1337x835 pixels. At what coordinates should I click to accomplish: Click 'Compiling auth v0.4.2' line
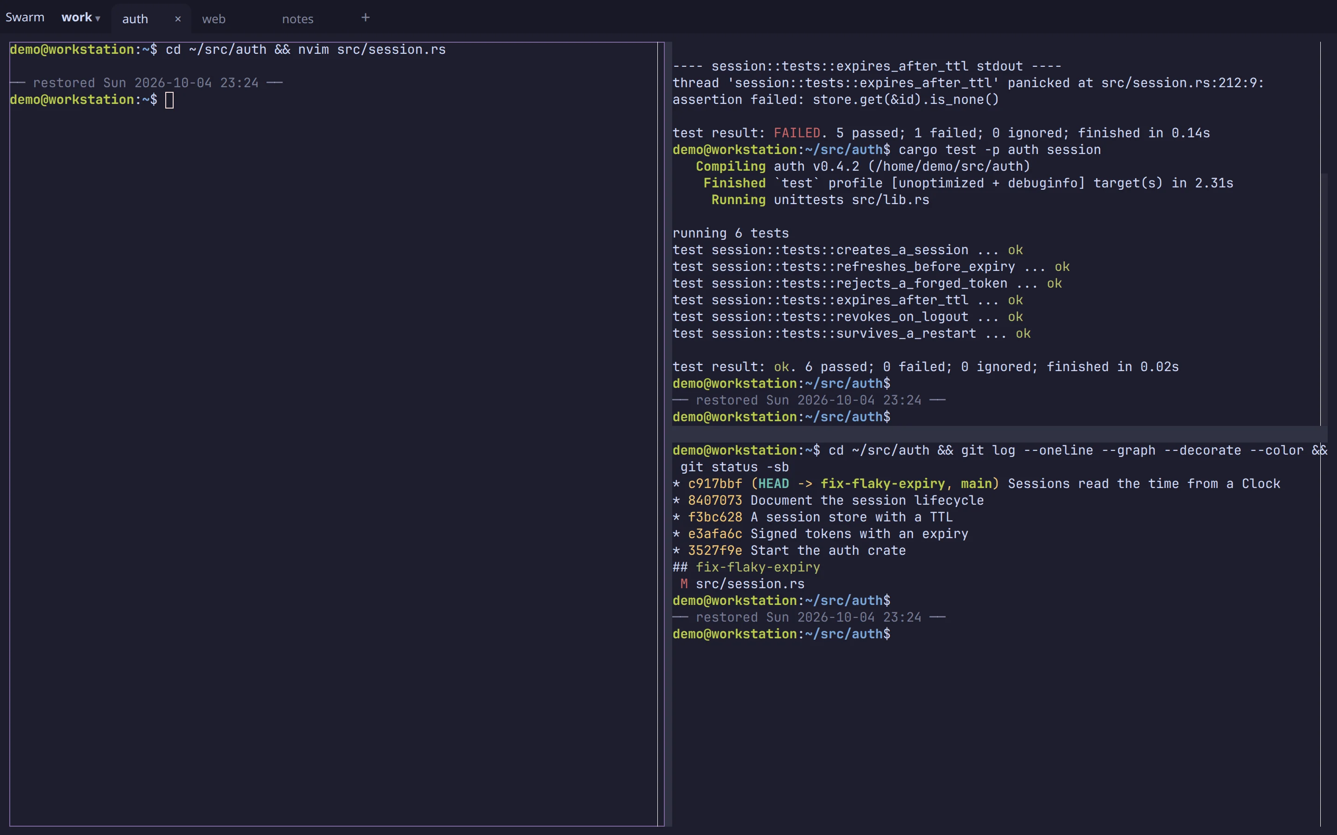point(863,166)
